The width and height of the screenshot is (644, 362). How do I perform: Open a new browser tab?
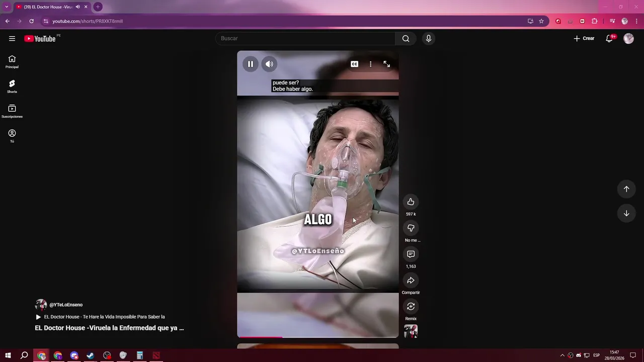click(98, 7)
